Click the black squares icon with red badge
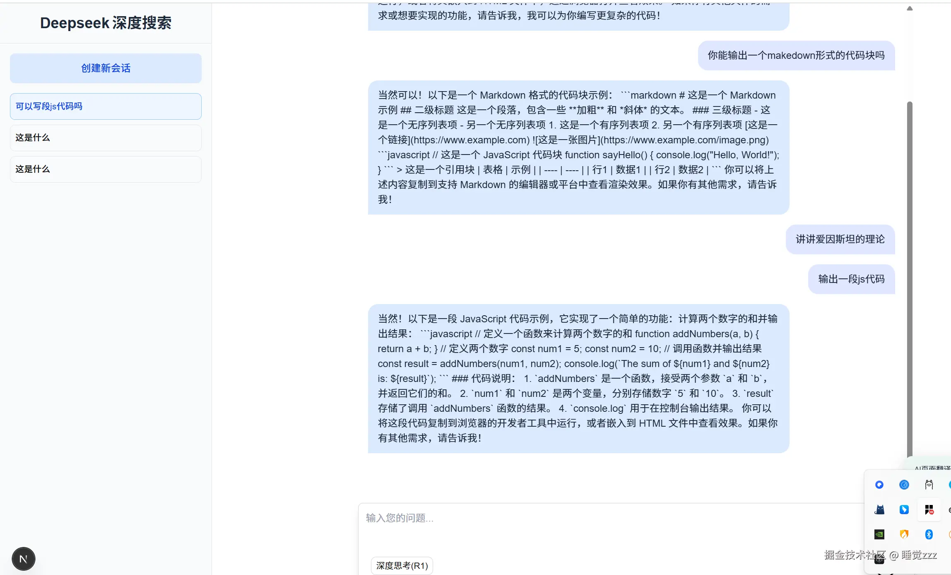The height and width of the screenshot is (575, 951). [929, 510]
